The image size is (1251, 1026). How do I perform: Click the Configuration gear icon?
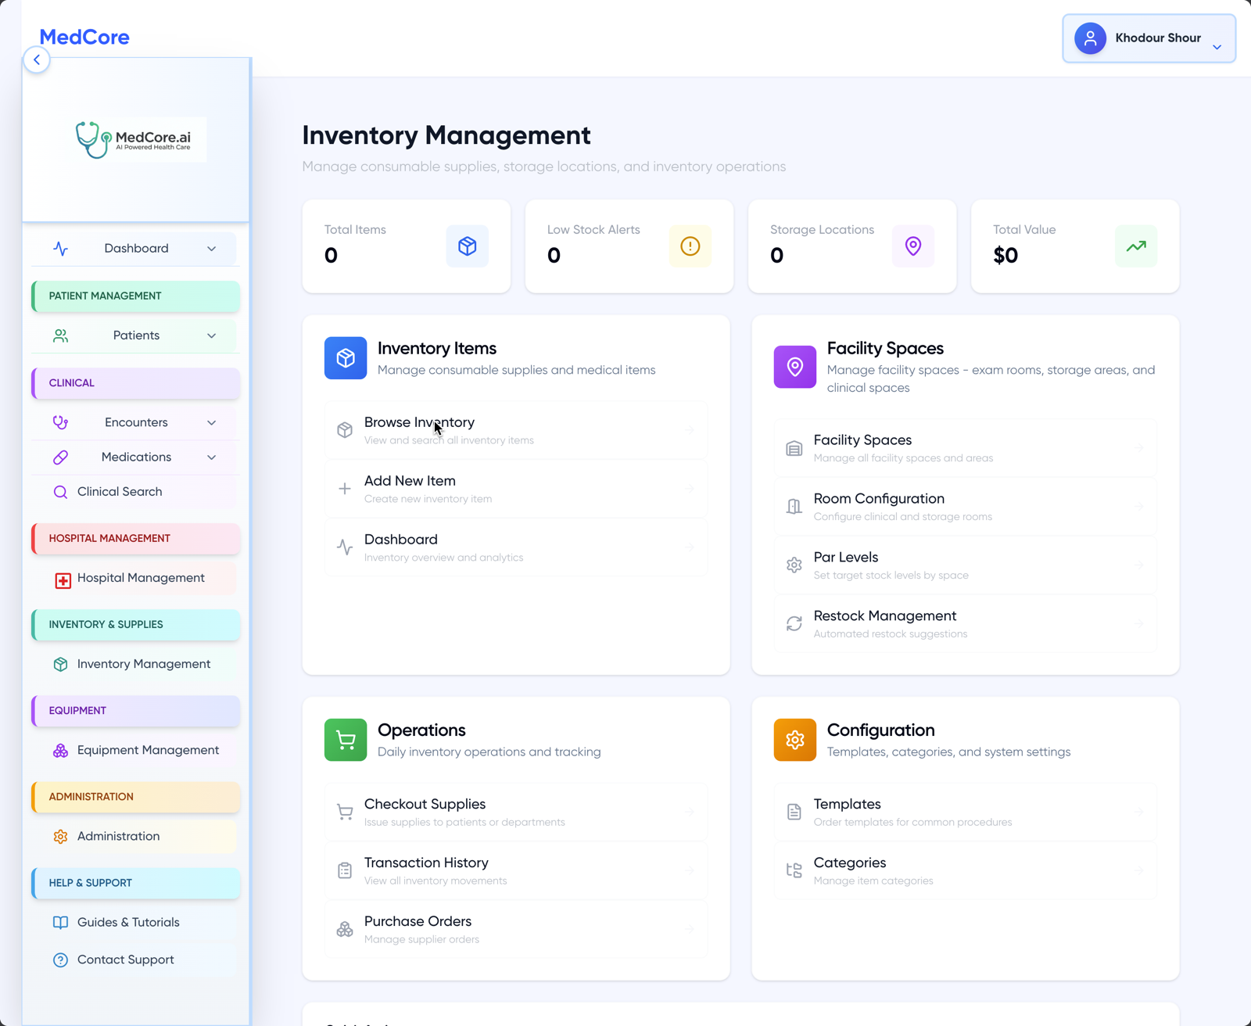click(794, 739)
